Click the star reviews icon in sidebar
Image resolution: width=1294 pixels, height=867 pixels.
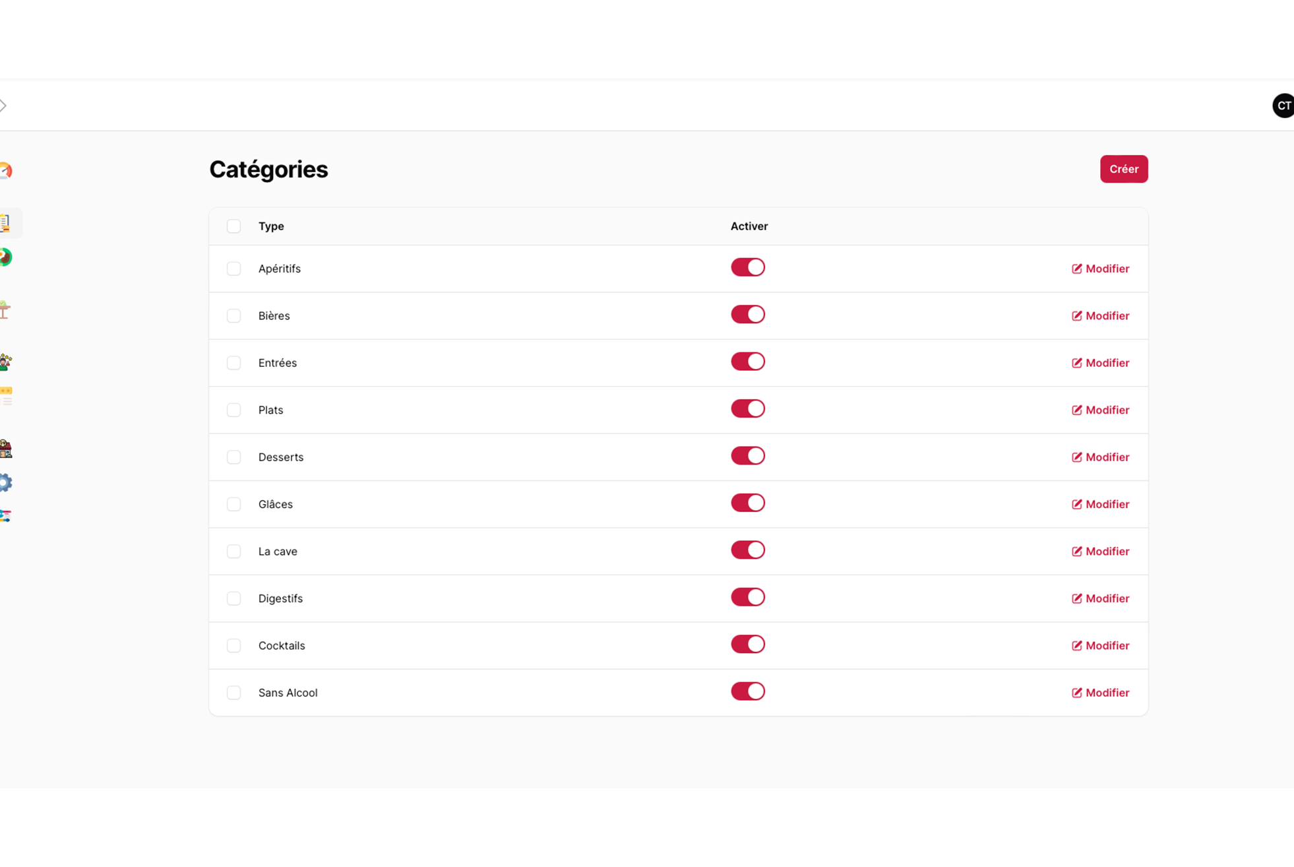point(6,395)
